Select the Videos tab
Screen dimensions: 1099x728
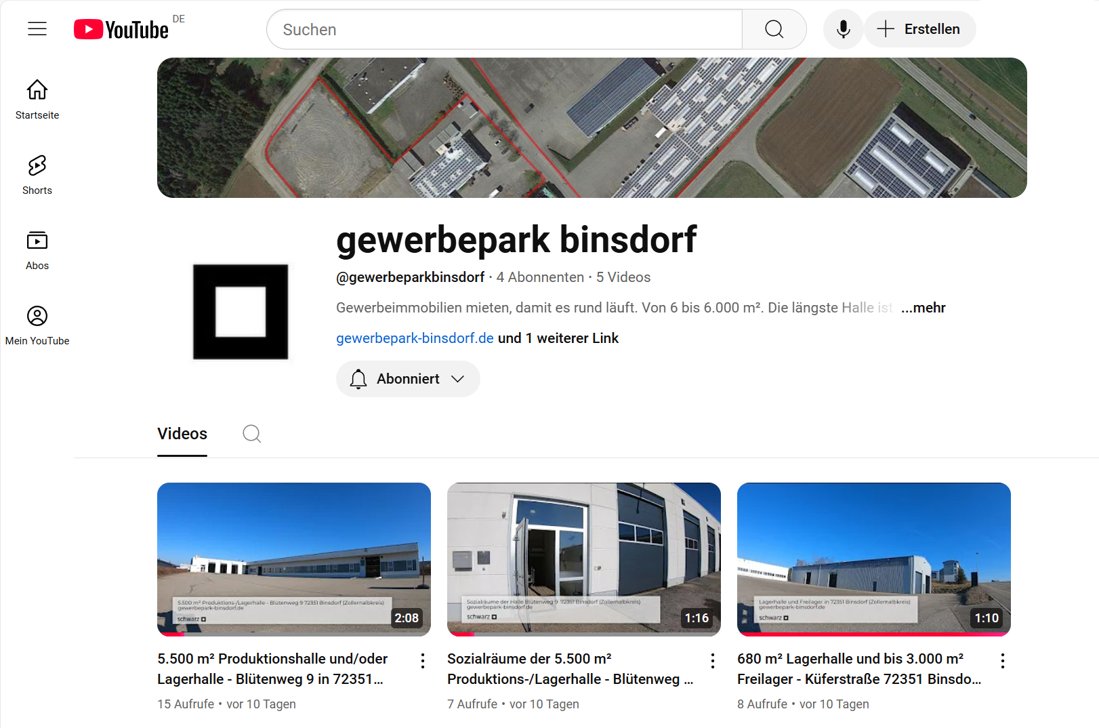point(182,434)
